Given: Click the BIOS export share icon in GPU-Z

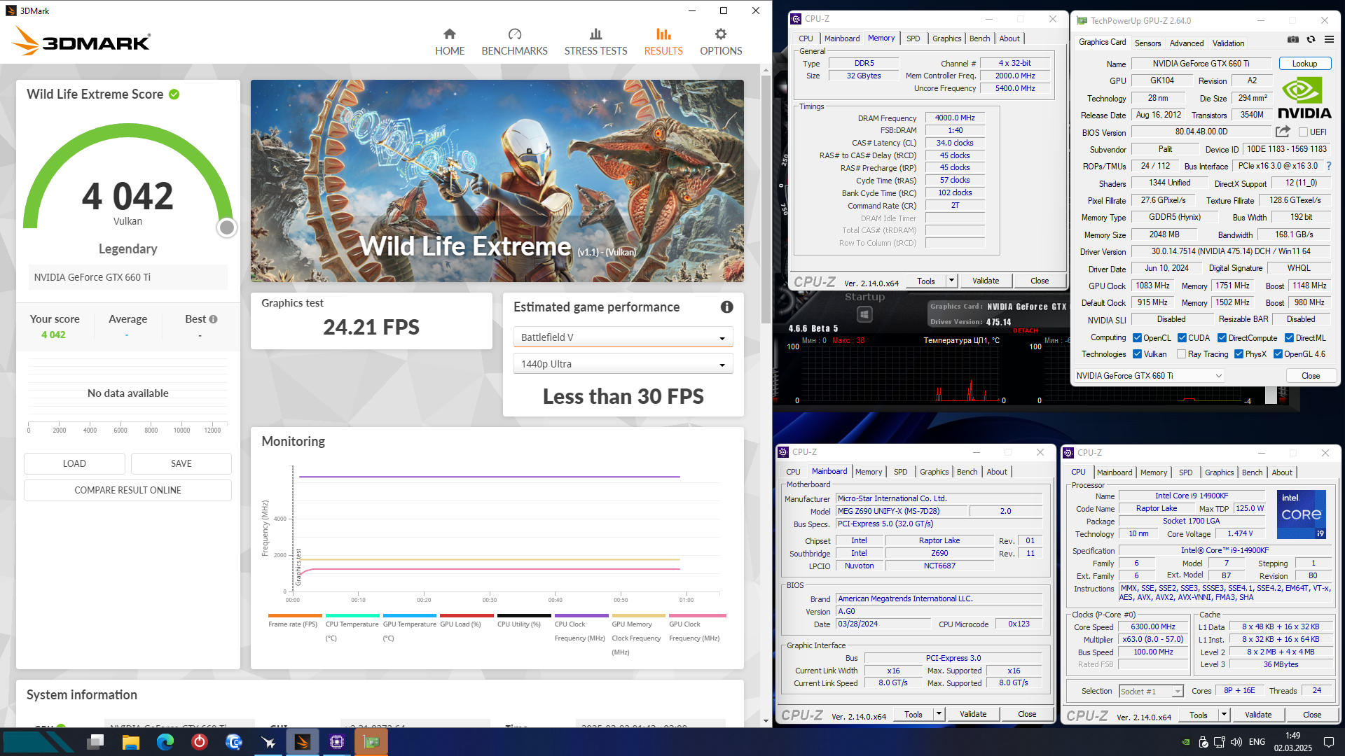Looking at the screenshot, I should (1283, 132).
